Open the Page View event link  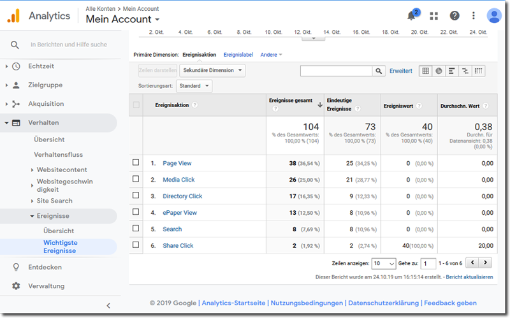(x=177, y=163)
